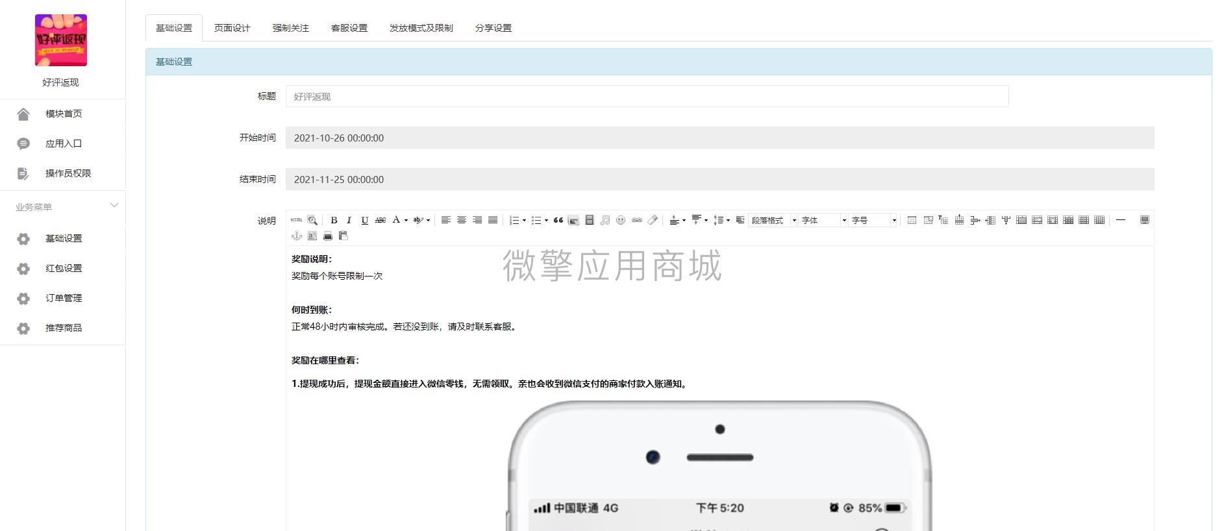Open the 强制关注 tab

[291, 28]
